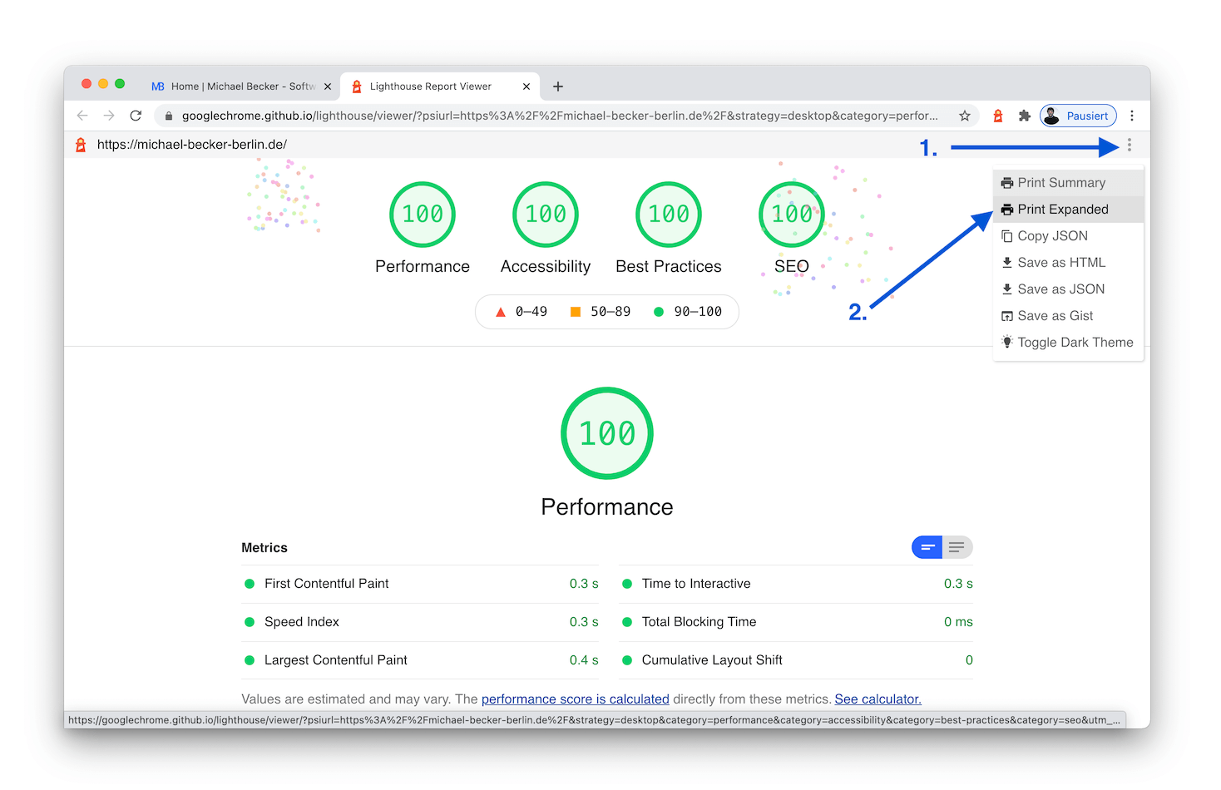The height and width of the screenshot is (790, 1221).
Task: Click the SEO 100 score gauge
Action: (x=792, y=215)
